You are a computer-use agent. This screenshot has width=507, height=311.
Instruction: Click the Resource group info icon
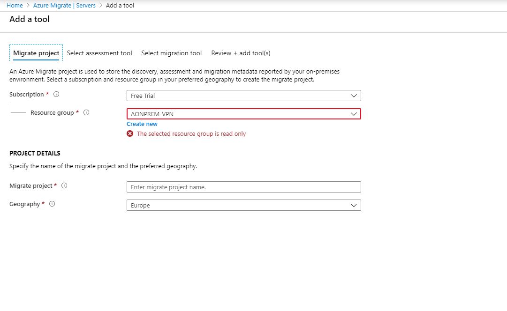point(86,113)
